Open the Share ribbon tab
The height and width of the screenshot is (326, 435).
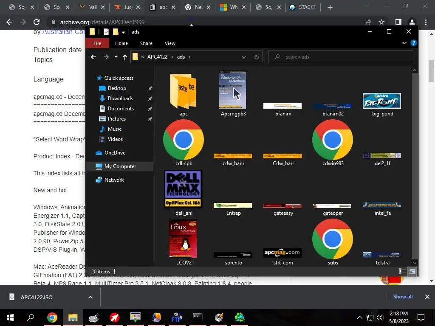pyautogui.click(x=146, y=43)
